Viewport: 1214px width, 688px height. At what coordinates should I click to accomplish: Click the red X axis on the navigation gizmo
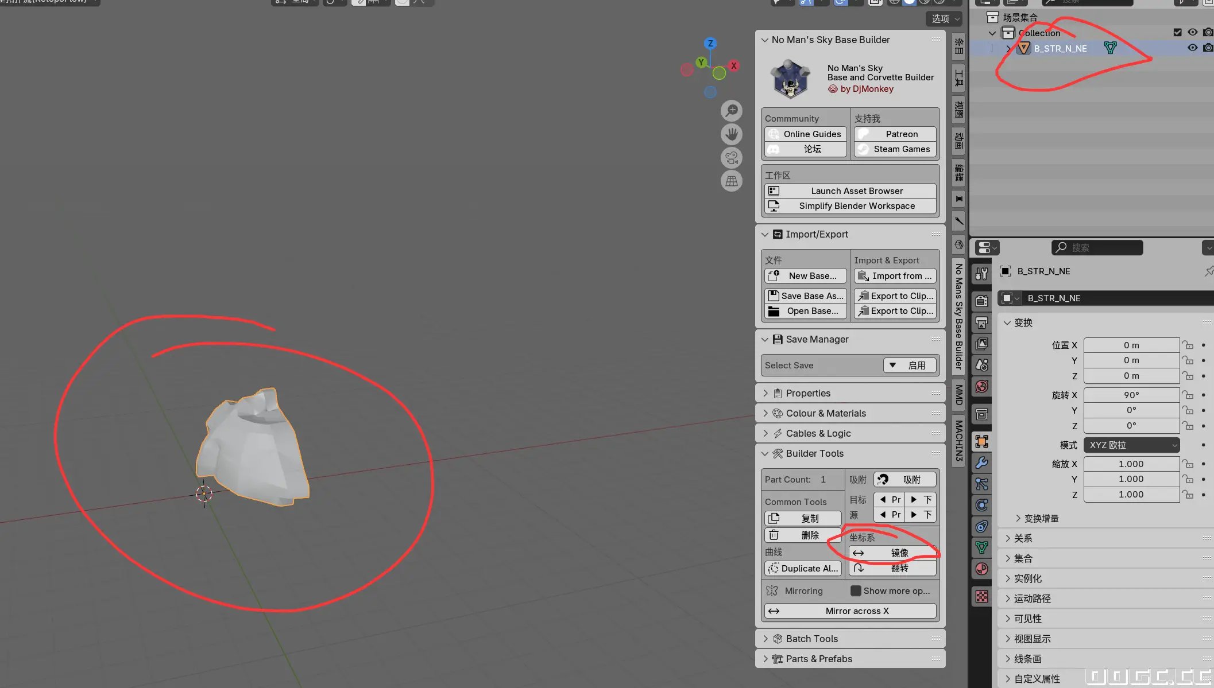click(734, 65)
